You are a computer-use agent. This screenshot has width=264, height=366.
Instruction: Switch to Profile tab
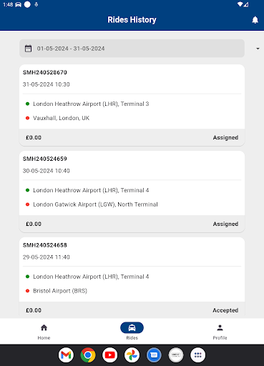(x=220, y=332)
